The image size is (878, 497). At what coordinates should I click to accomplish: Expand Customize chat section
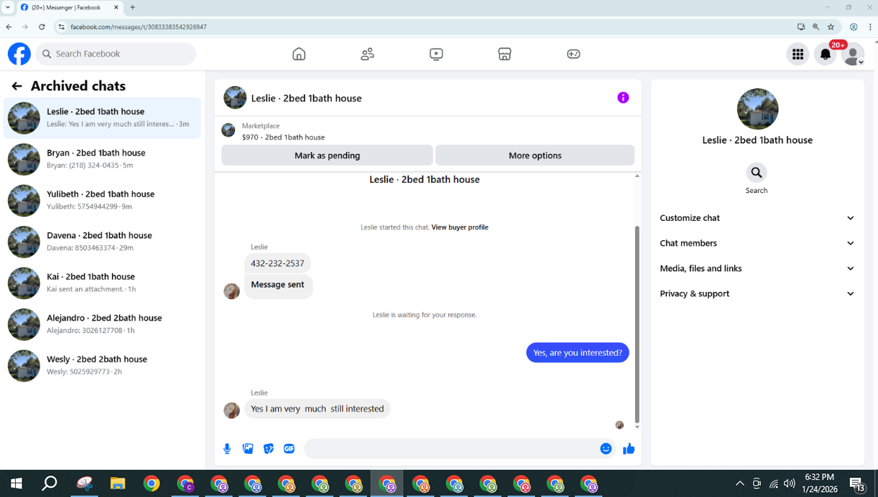click(757, 218)
